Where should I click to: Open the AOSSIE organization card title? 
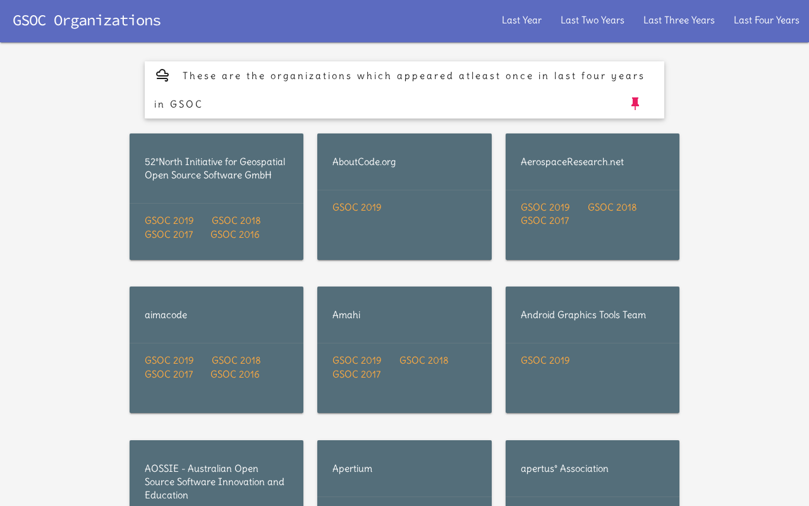[214, 482]
